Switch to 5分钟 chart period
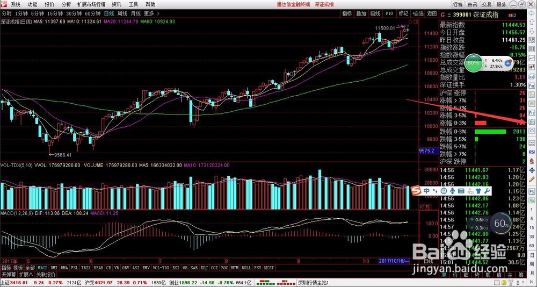 click(x=38, y=14)
